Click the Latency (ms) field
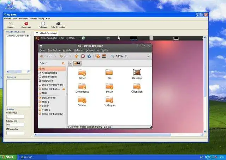The image size is (226, 160). [15, 125]
